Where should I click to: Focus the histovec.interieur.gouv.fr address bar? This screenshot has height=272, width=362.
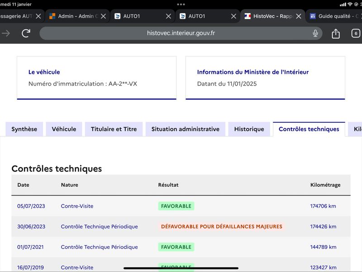tap(181, 33)
